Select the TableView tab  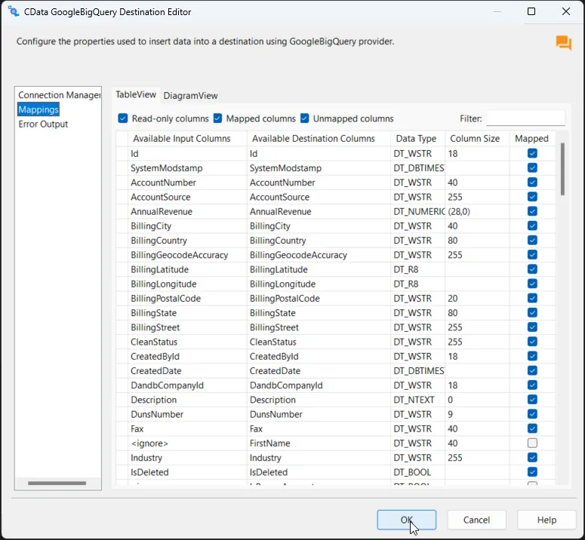(x=136, y=95)
